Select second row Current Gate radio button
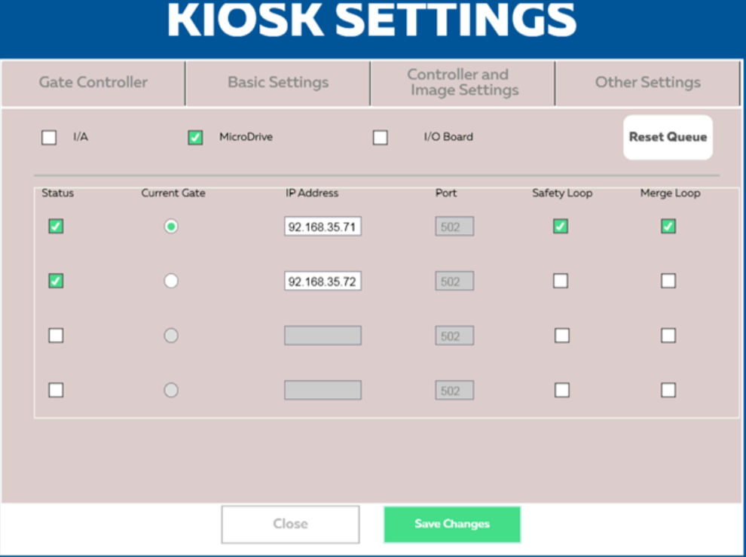Screen dimensions: 746x557 (x=171, y=281)
